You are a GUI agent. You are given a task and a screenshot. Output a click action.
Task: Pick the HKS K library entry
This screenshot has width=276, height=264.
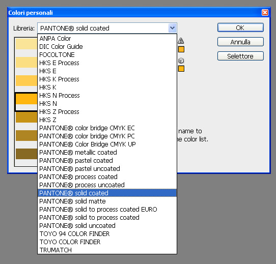107,87
